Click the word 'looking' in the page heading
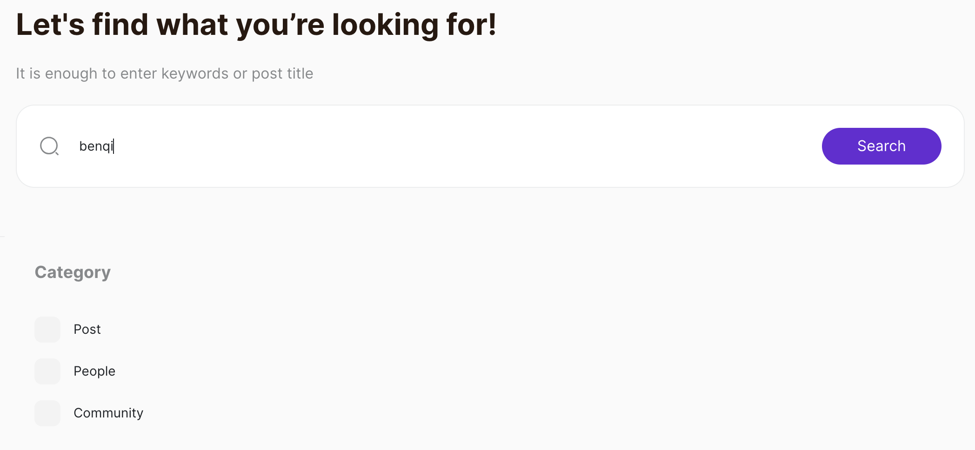Image resolution: width=975 pixels, height=450 pixels. click(x=385, y=25)
